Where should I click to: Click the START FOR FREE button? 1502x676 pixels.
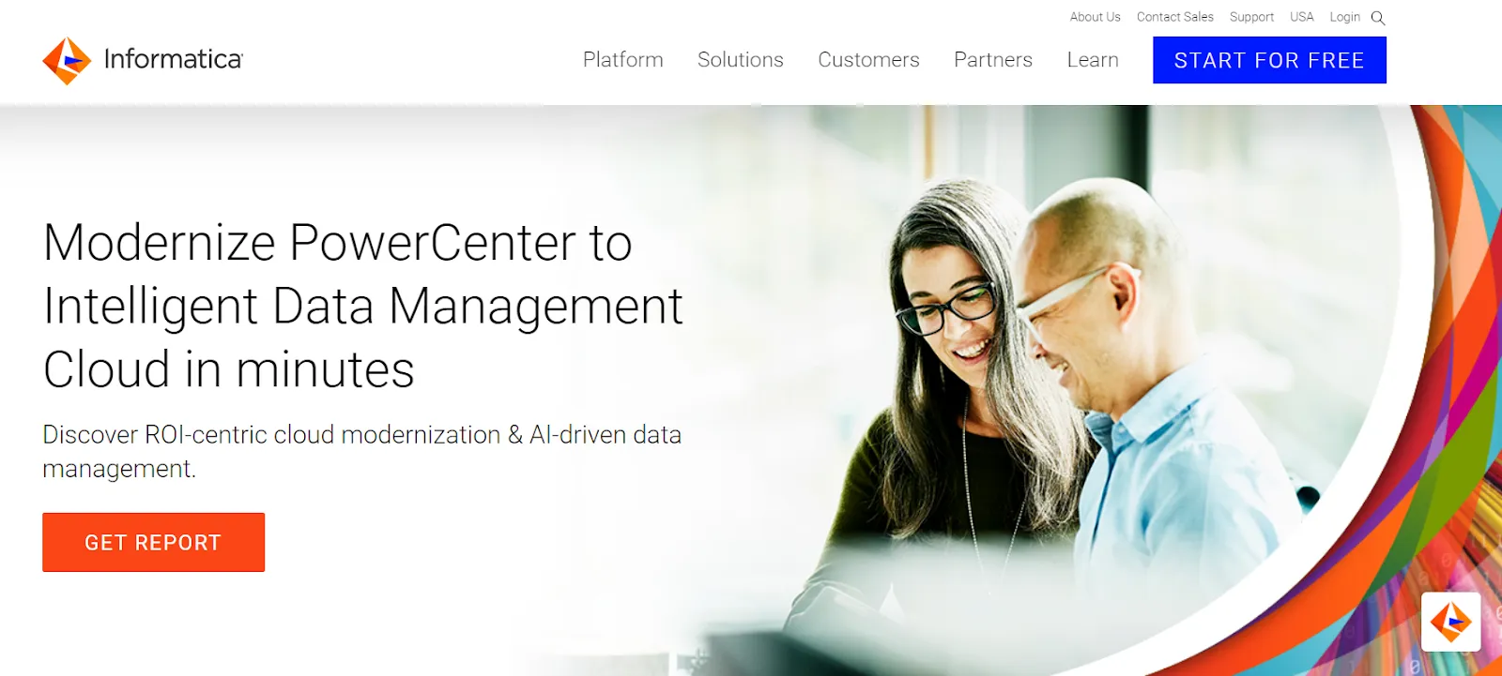[x=1269, y=60]
